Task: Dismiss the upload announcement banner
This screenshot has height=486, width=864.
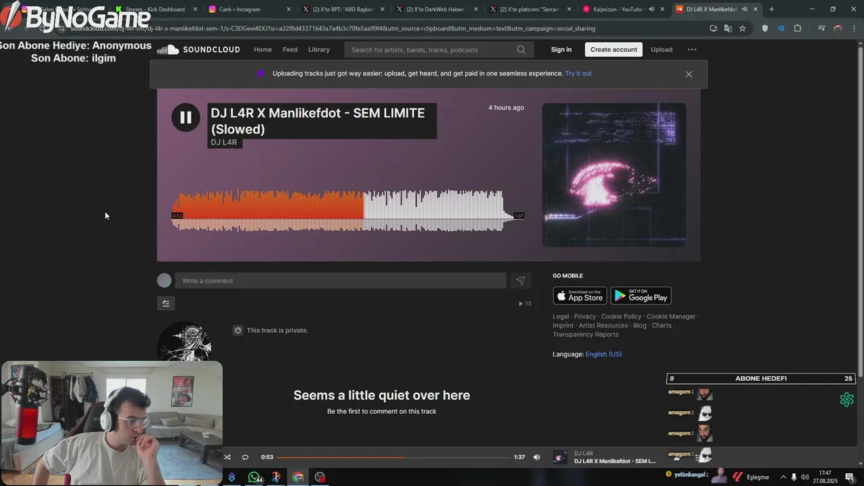Action: [x=688, y=74]
